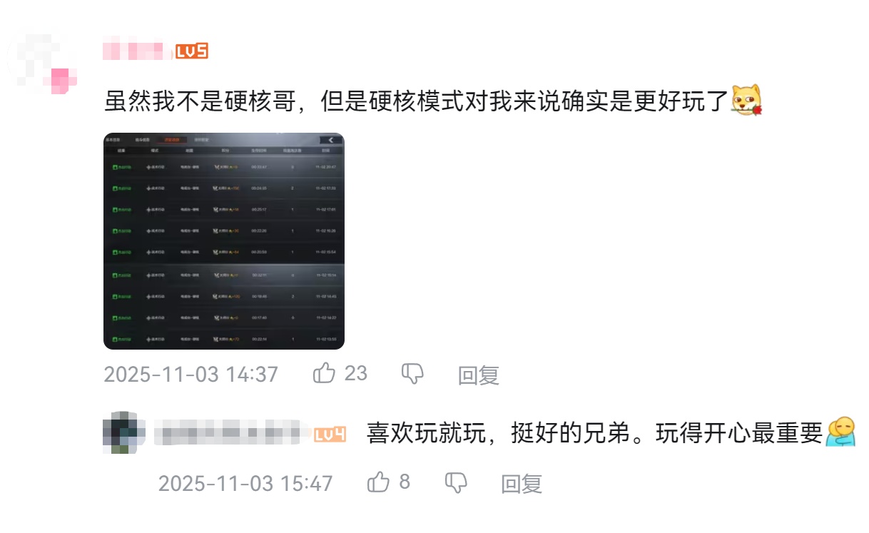Dislike the comment posted at 14:37
Viewport: 869px width, 533px height.
pyautogui.click(x=413, y=373)
